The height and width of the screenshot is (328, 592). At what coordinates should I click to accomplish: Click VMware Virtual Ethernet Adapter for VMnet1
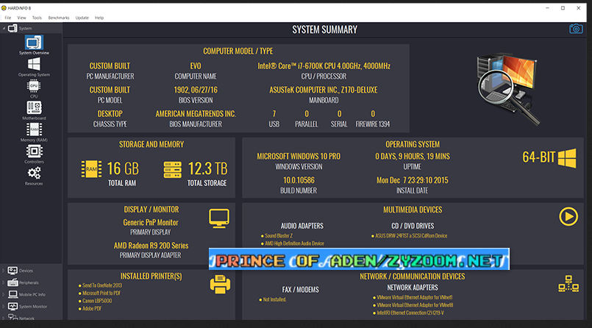click(x=415, y=297)
